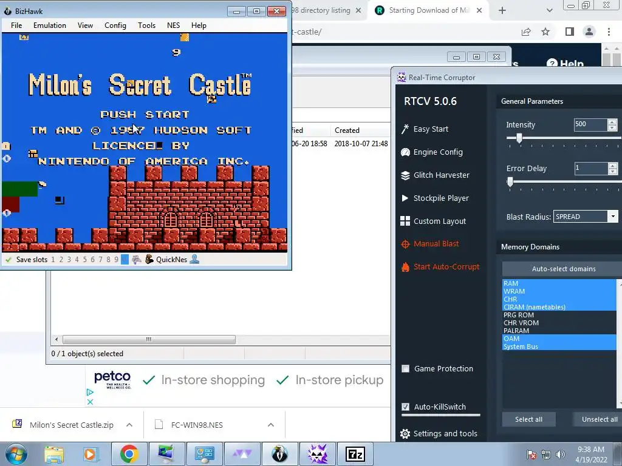Switch to Chrome from taskbar

click(129, 454)
